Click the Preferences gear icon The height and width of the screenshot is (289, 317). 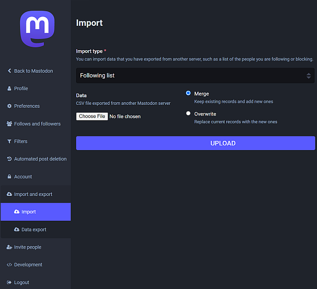[9, 106]
